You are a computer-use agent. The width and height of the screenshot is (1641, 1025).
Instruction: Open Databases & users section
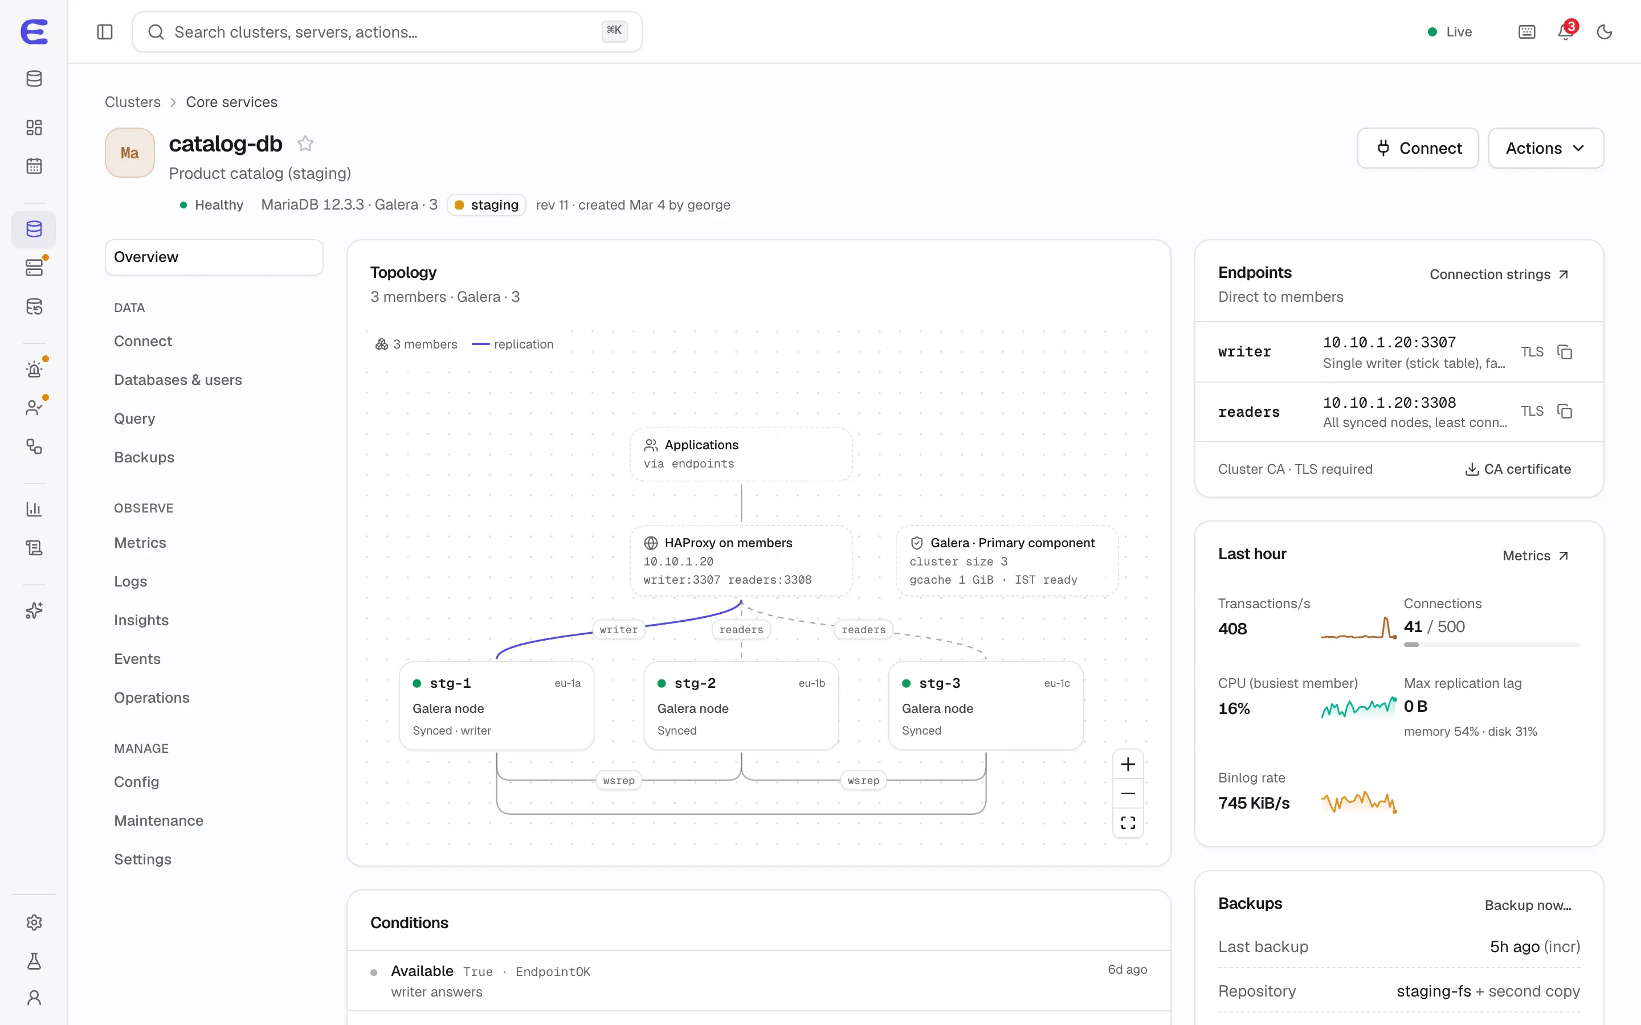178,380
